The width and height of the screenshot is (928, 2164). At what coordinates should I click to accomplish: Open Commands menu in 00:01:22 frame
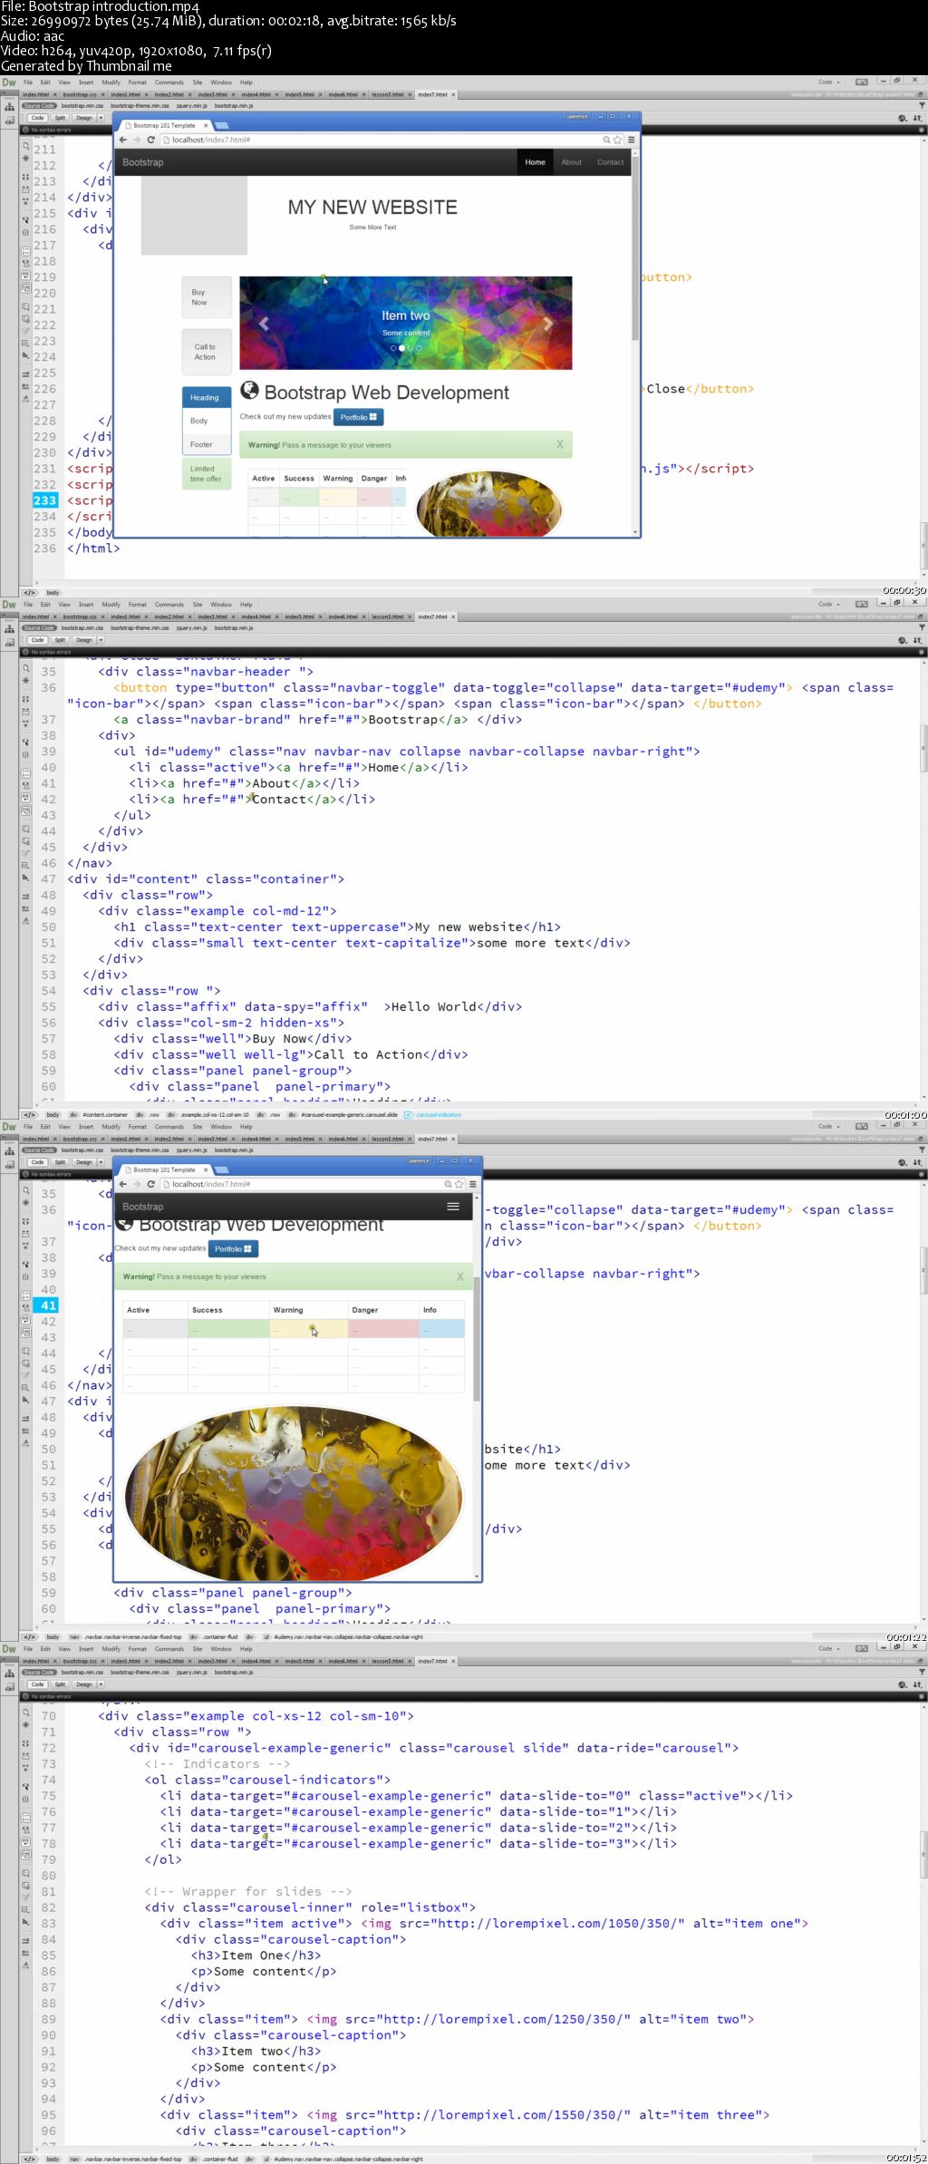point(169,1127)
